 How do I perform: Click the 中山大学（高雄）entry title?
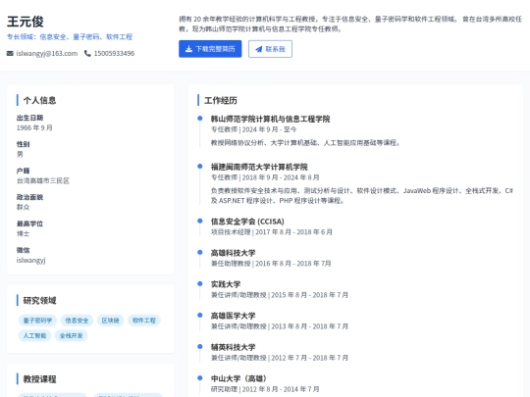[x=238, y=378]
